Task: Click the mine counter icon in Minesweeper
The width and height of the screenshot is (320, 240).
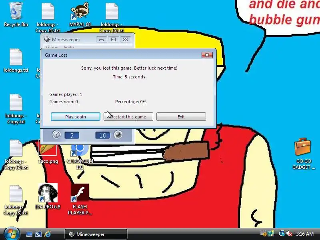Action: [118, 135]
